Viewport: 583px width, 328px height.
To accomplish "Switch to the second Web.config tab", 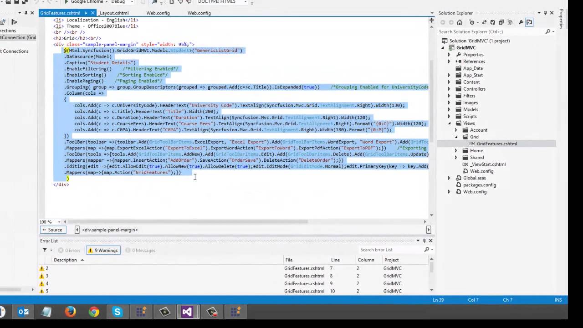I will click(x=199, y=13).
